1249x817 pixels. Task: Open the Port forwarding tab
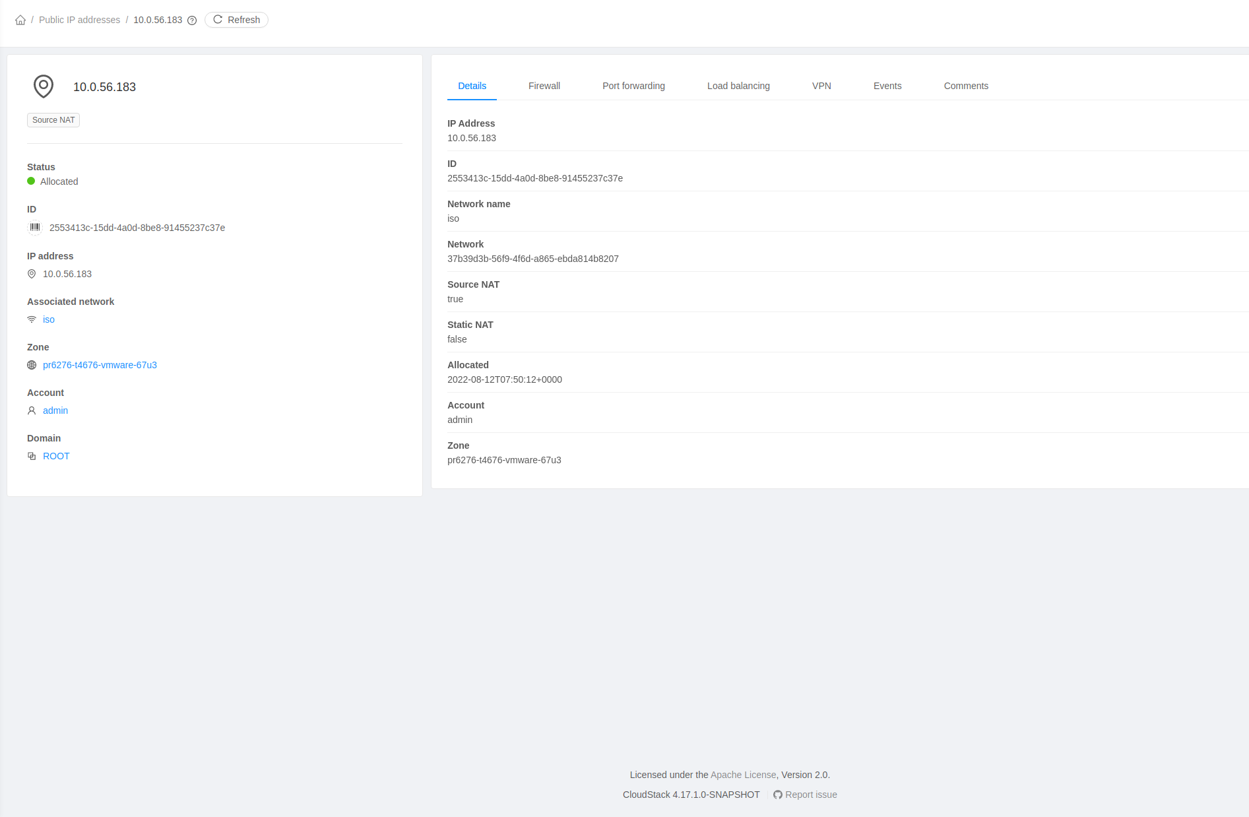(633, 86)
